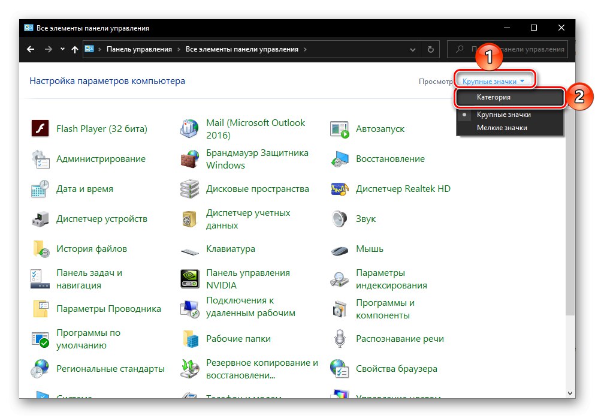Click Панель управления breadcrumb

139,49
